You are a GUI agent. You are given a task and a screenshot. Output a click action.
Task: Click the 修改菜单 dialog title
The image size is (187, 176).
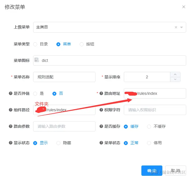pos(15,7)
